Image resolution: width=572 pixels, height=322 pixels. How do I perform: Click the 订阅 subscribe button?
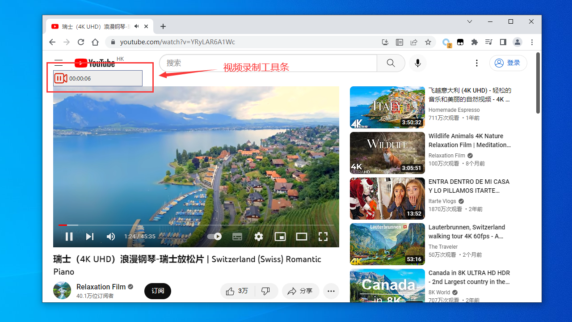[157, 291]
